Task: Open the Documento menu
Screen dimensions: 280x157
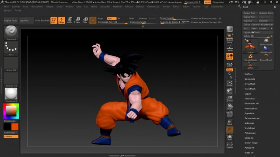Action: 37,7
